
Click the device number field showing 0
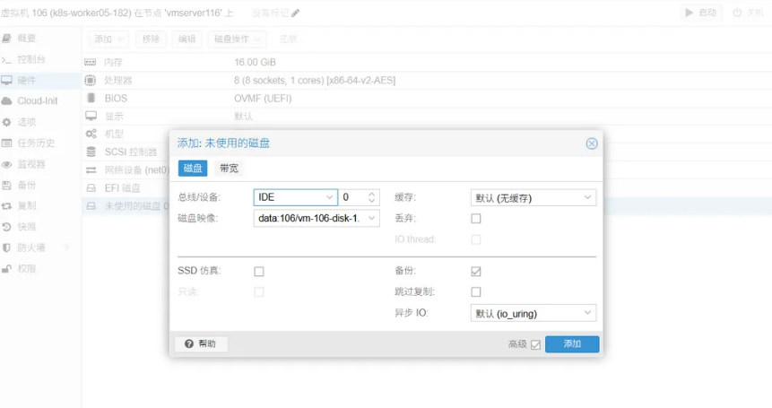pos(352,197)
